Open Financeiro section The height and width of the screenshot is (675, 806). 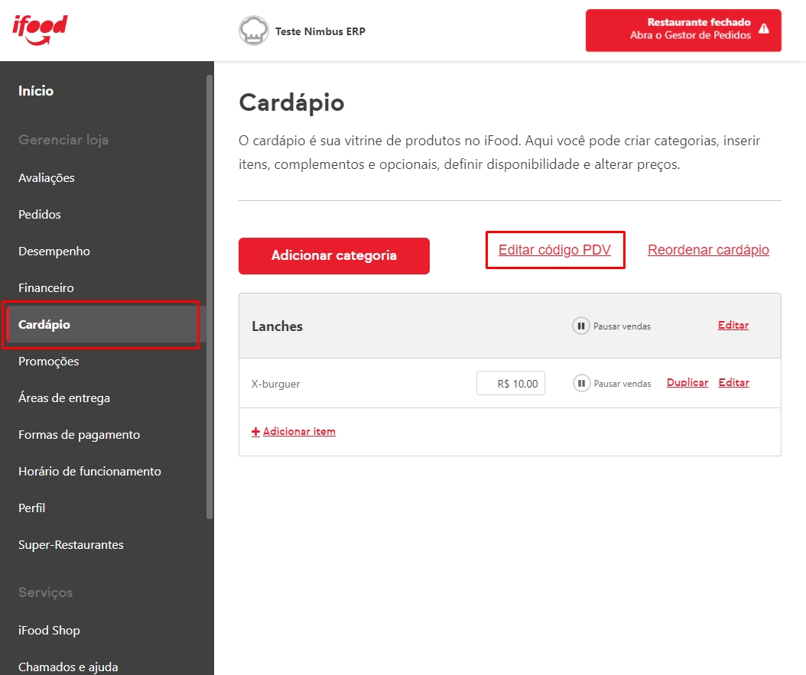pos(46,287)
